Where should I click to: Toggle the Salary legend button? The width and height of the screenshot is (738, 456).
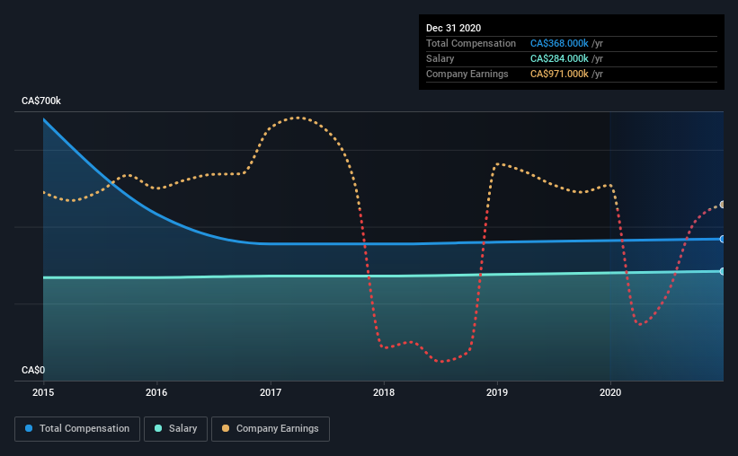pos(175,429)
